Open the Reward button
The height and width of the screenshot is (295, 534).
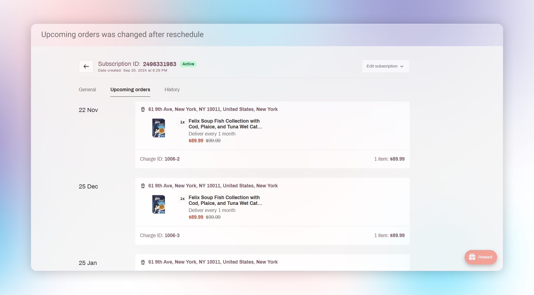(x=481, y=257)
